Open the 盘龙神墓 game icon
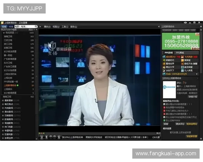The width and height of the screenshot is (203, 162). (x=182, y=67)
